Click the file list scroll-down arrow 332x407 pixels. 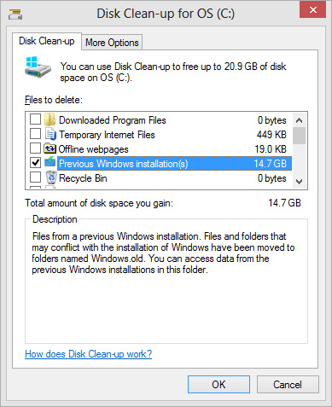[299, 182]
